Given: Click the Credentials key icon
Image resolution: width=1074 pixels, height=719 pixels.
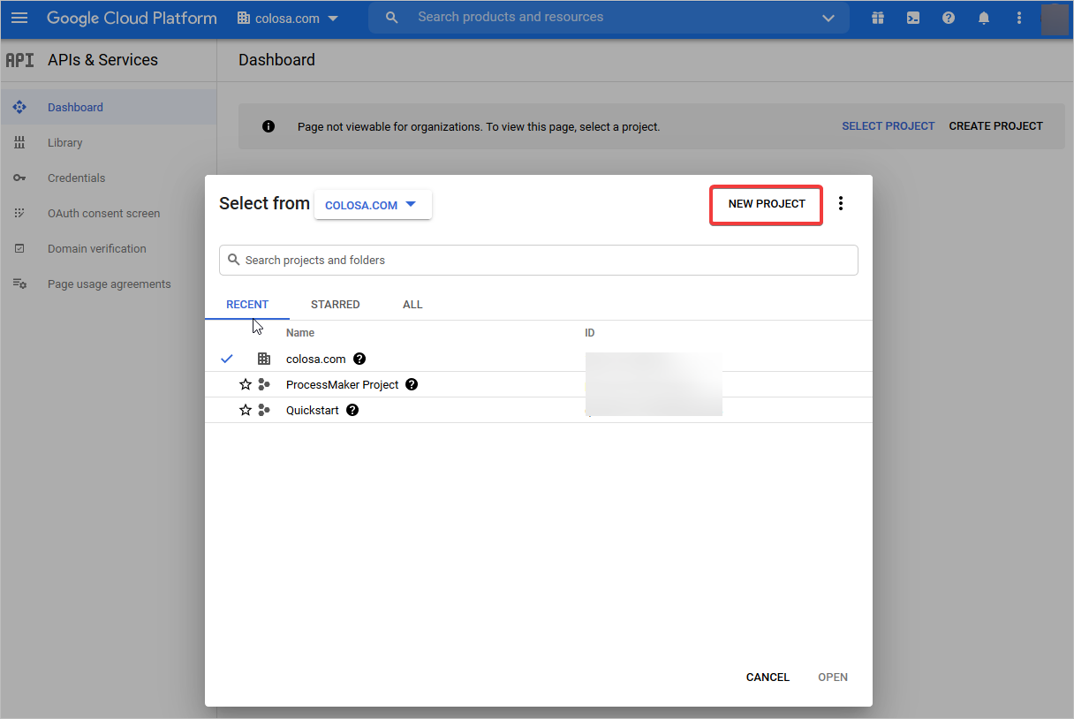Looking at the screenshot, I should 19,178.
